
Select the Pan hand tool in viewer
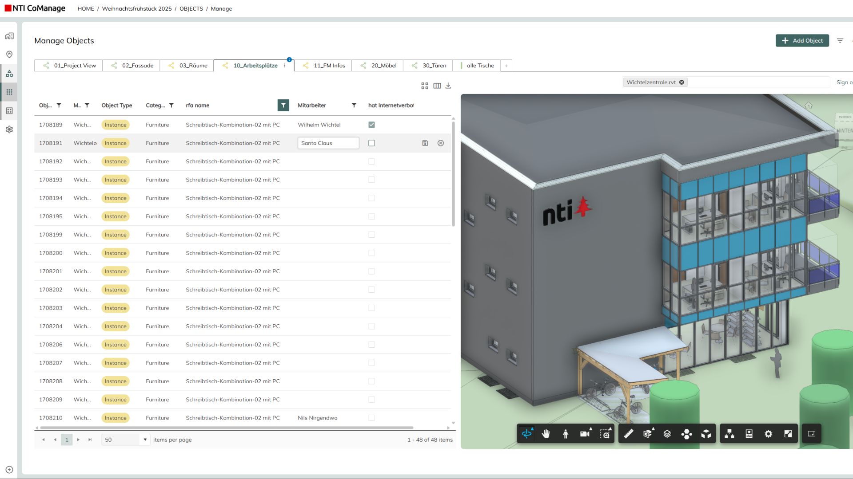546,434
